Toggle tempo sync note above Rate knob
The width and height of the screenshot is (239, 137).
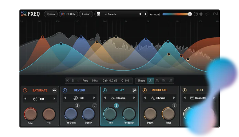tap(174, 105)
